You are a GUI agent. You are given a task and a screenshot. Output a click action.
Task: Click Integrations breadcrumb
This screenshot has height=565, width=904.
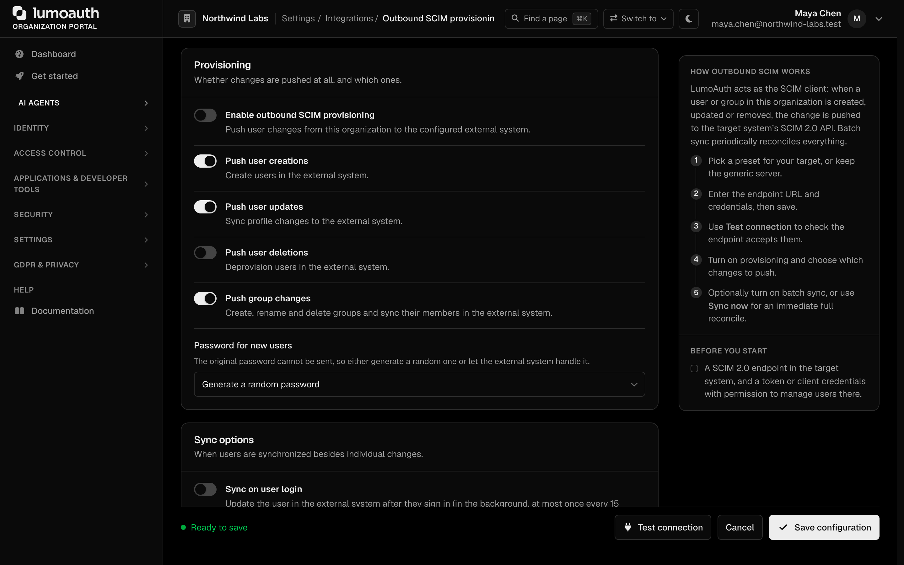(349, 18)
